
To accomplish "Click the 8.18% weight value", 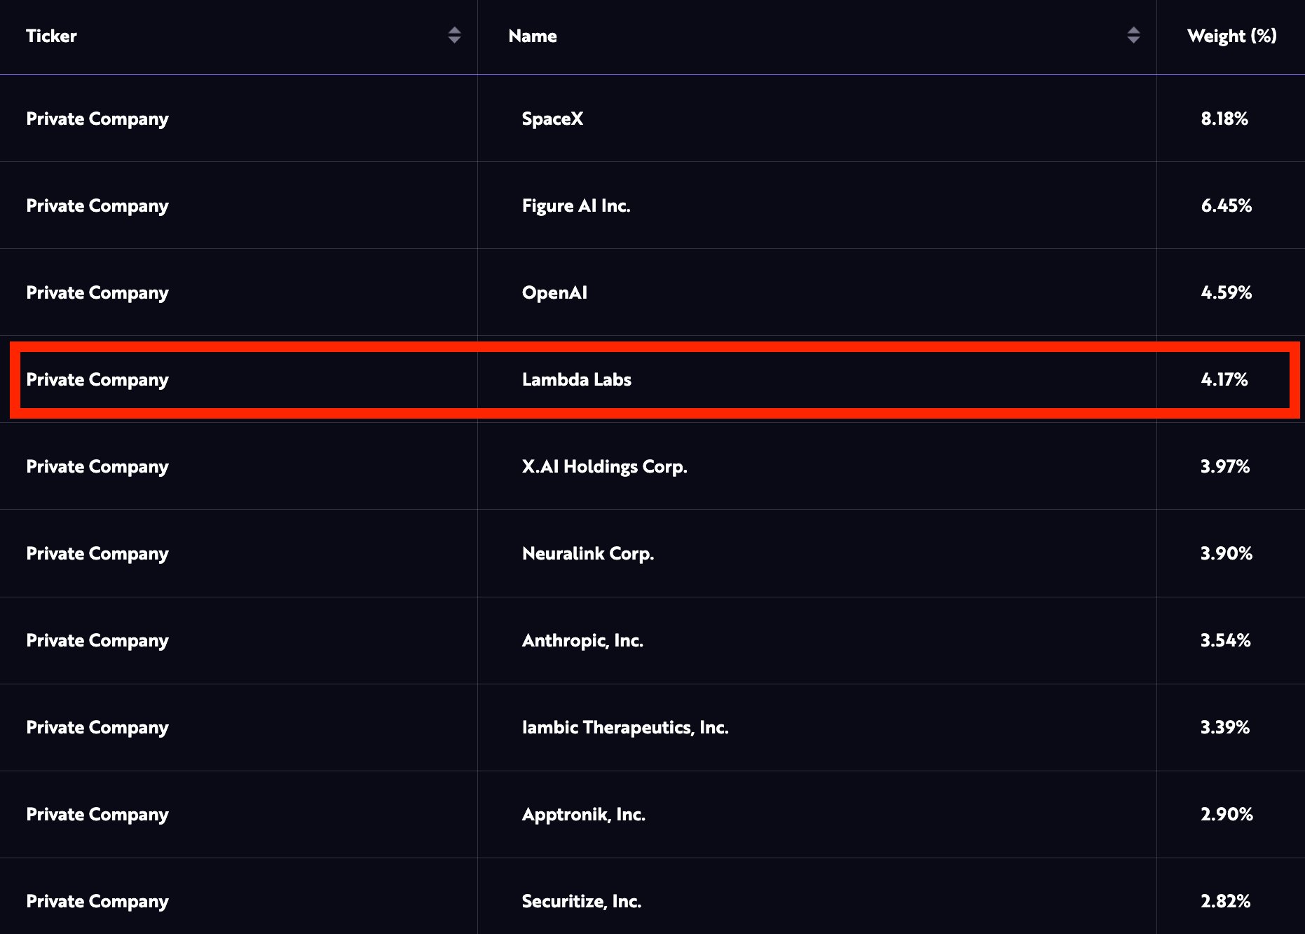I will point(1224,119).
